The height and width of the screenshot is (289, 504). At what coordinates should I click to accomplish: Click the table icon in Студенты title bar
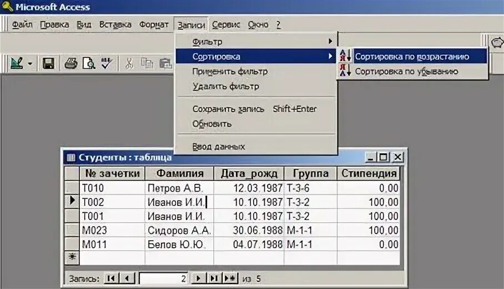tap(70, 157)
